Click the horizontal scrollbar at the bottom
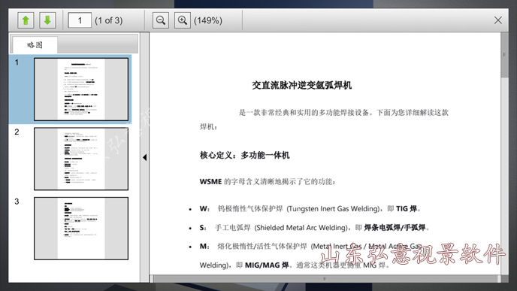Screen dimensions: 517x291 (x=325, y=279)
